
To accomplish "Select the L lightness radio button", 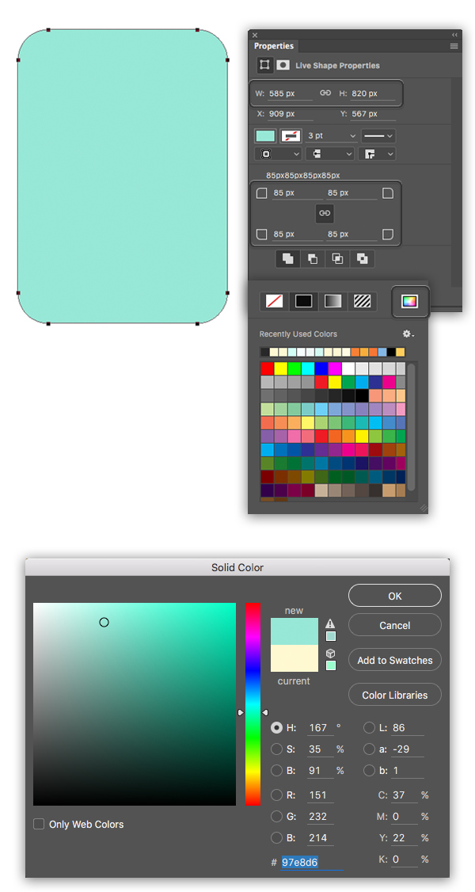I will [x=370, y=727].
